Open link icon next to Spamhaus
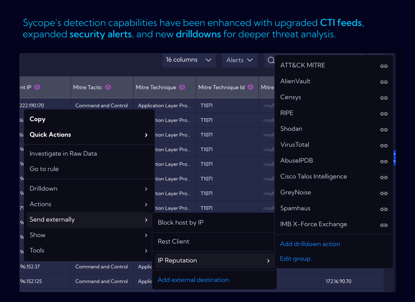The width and height of the screenshot is (415, 302). 384,209
